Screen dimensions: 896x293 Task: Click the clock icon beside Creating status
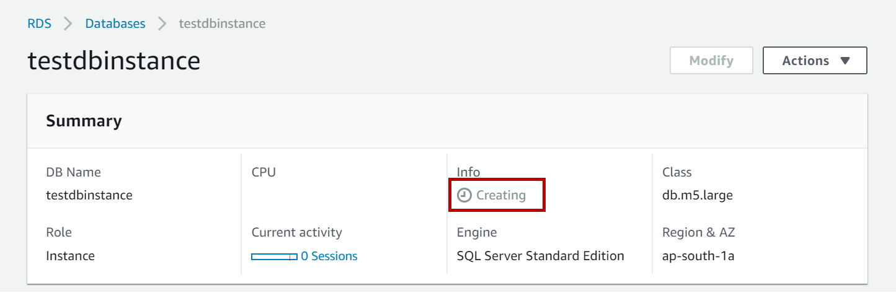point(464,196)
